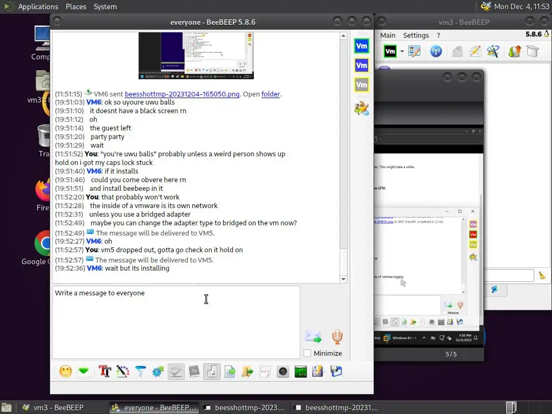Click the image viewer 5 / 5 counter
The image size is (552, 414).
451,354
